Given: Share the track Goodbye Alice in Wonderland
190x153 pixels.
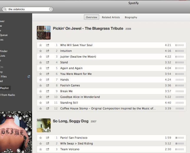Looking at the screenshot, I should point(48,97).
